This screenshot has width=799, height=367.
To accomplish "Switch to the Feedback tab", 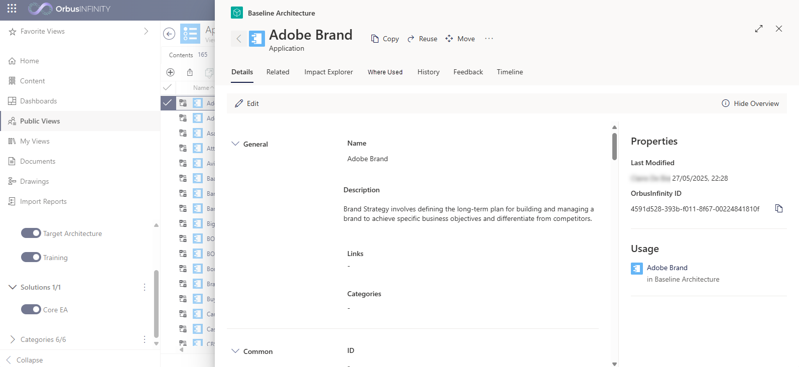I will point(468,72).
